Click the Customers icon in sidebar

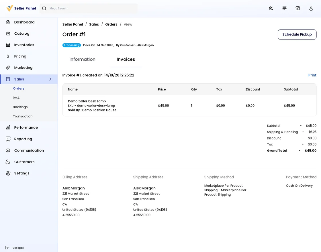pos(8,162)
